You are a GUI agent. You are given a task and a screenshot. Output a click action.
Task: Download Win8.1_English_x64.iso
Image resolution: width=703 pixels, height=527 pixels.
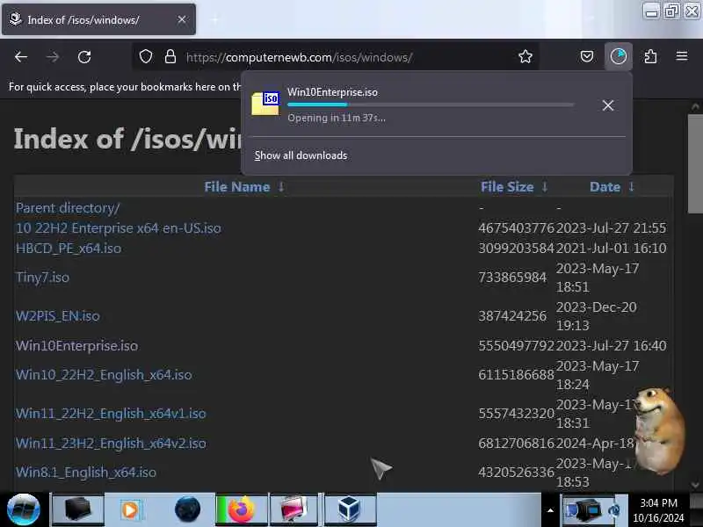[x=86, y=473]
